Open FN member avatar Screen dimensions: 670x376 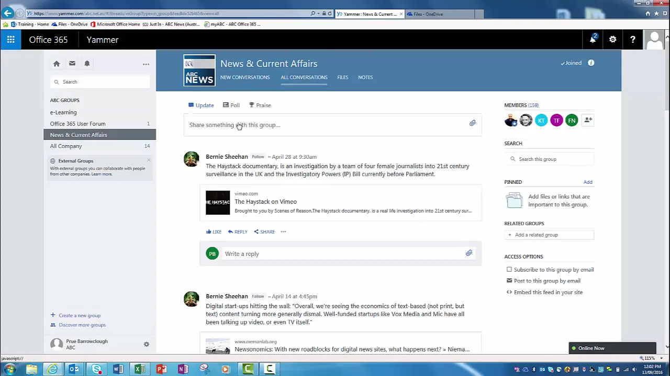[x=572, y=121]
